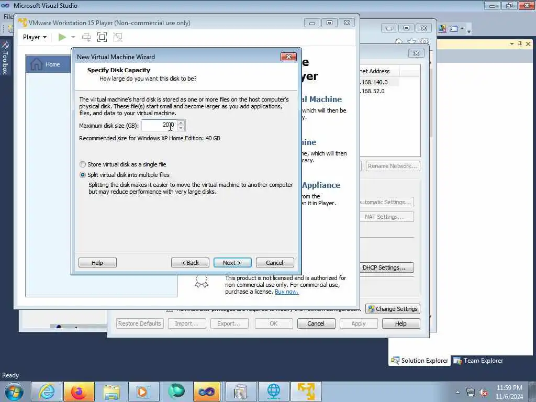Select the subnet row ending 168.52.0

pos(379,91)
